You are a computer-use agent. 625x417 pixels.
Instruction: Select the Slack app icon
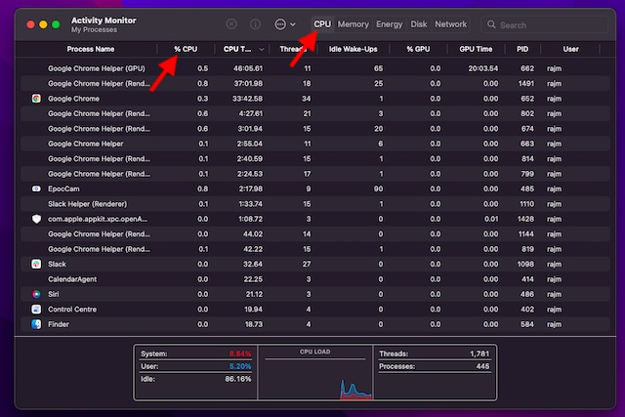(36, 264)
